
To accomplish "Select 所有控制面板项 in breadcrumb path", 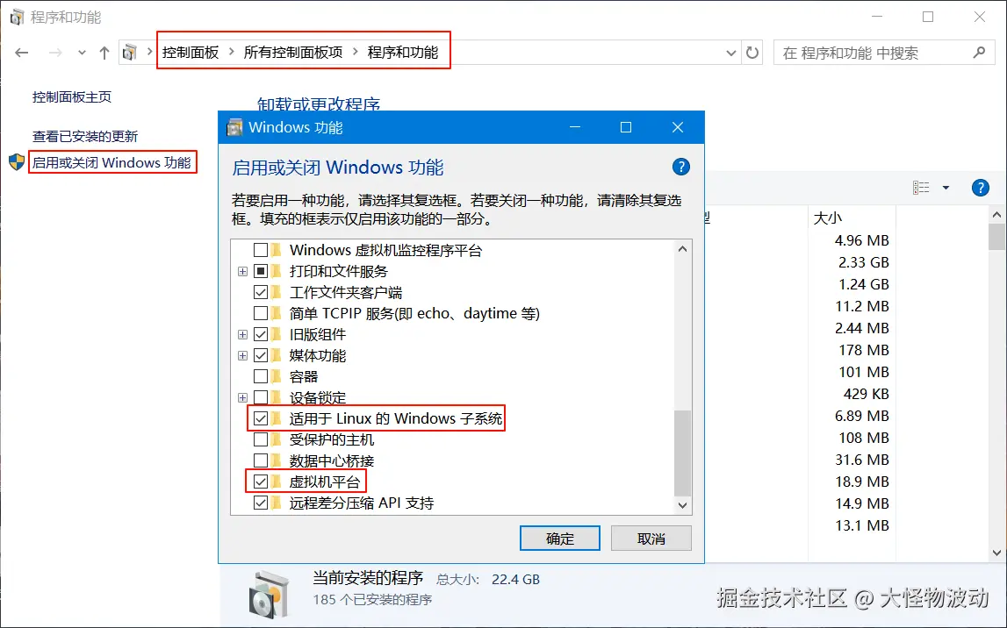I will tap(293, 53).
